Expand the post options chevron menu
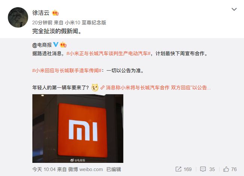The height and width of the screenshot is (176, 244). (234, 9)
